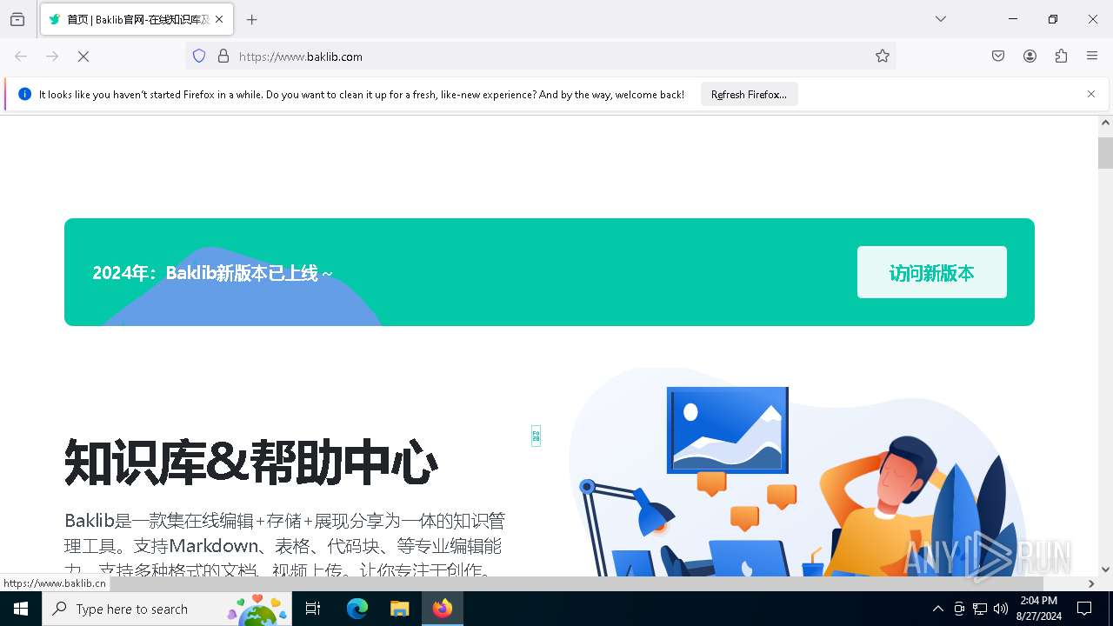The image size is (1113, 626).
Task: Open the volume control tray icon
Action: [1001, 609]
